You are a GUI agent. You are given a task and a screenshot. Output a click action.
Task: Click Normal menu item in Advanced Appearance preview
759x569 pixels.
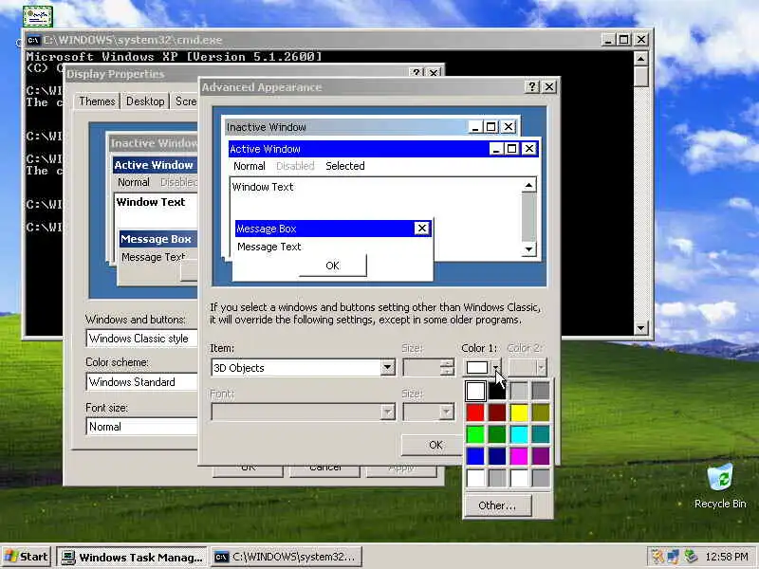(250, 166)
